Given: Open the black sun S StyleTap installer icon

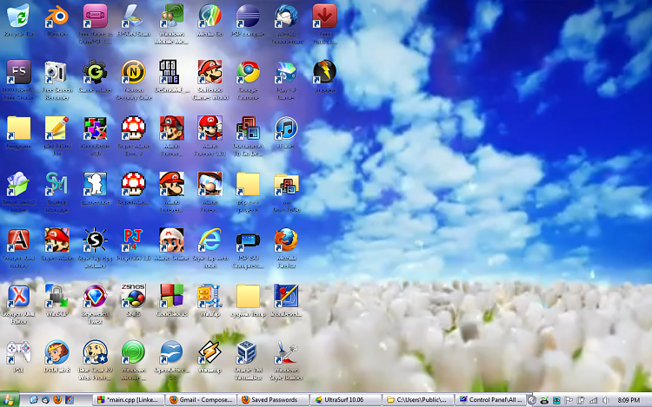Looking at the screenshot, I should (x=96, y=240).
